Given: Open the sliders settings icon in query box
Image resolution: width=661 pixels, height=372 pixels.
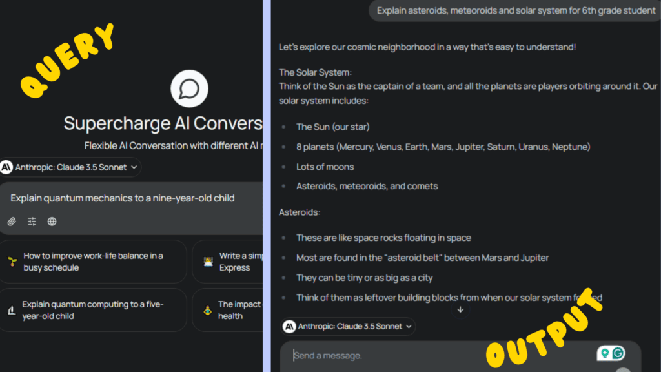Looking at the screenshot, I should [32, 222].
